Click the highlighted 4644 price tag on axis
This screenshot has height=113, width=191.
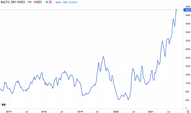[187, 10]
